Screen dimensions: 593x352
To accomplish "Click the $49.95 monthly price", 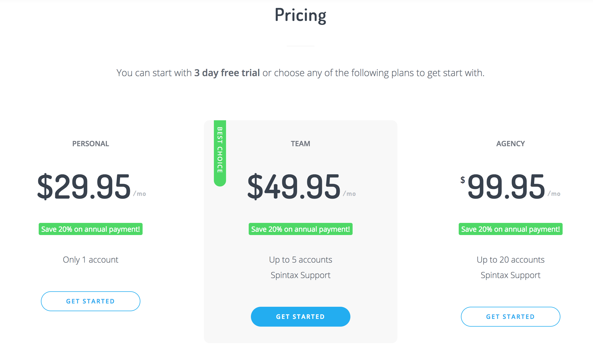I will click(x=294, y=187).
